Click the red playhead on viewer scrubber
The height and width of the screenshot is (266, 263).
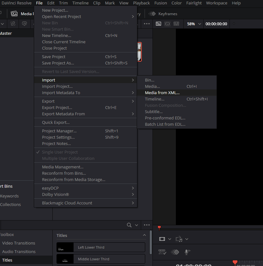(159, 227)
